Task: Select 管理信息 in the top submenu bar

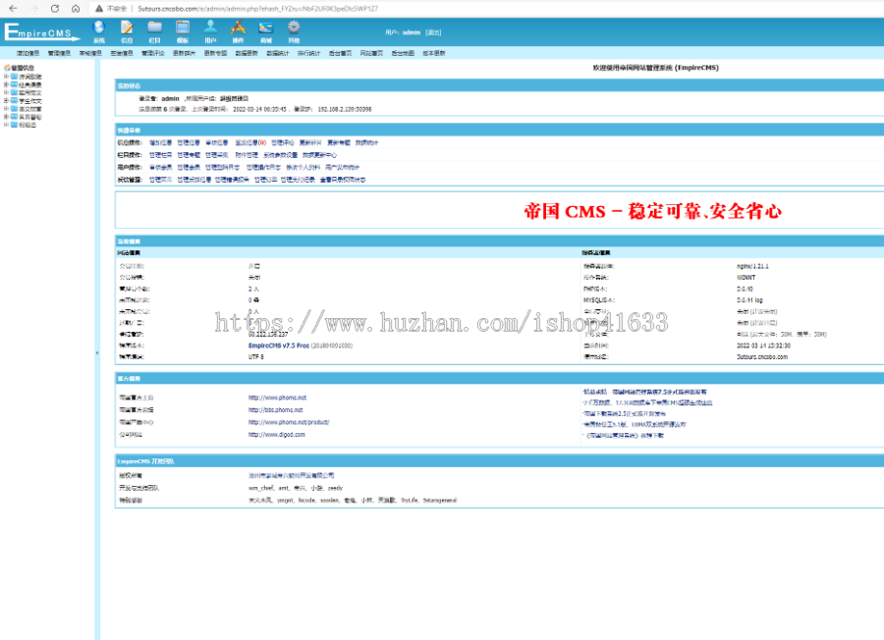Action: (59, 53)
